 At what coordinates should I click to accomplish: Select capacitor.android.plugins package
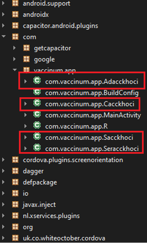coord(61,26)
